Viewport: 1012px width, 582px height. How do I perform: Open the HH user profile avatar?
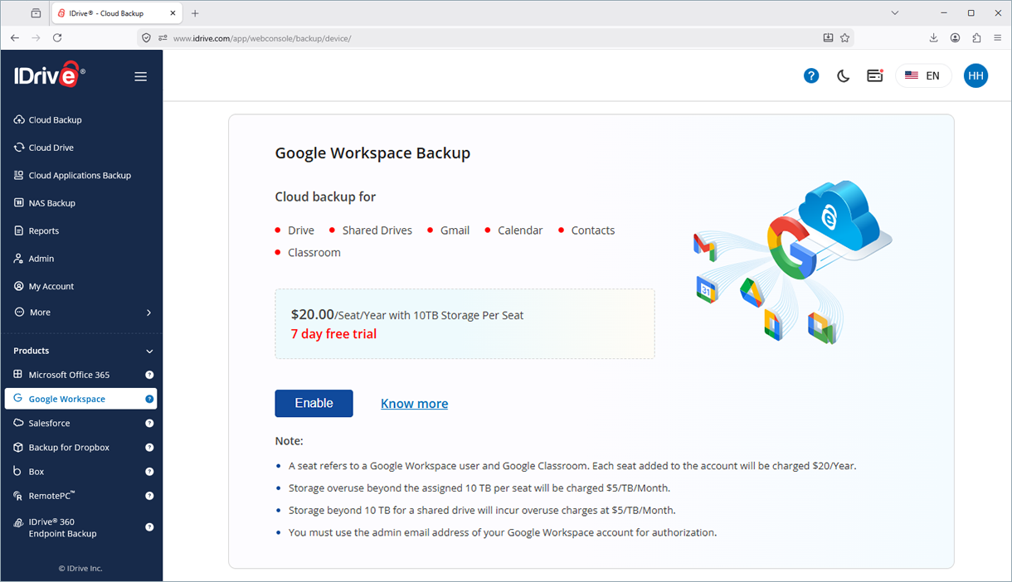coord(976,75)
